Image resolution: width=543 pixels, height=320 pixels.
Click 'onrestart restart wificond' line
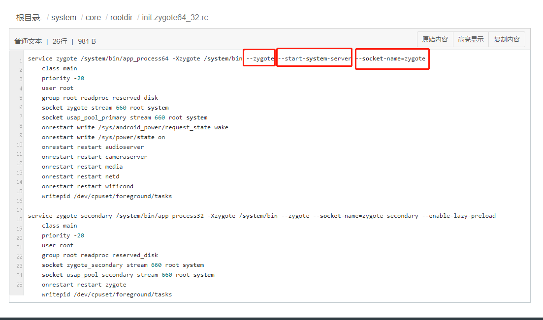[x=88, y=186]
